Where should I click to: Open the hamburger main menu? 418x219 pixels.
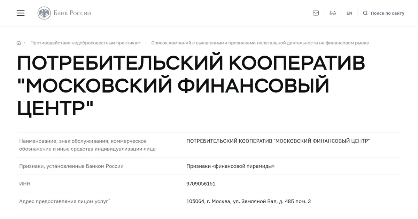click(x=21, y=13)
